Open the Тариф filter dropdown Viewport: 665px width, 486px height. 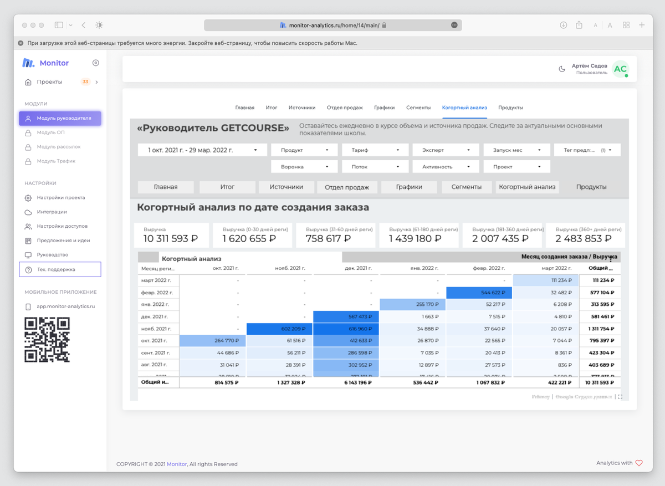pyautogui.click(x=375, y=150)
